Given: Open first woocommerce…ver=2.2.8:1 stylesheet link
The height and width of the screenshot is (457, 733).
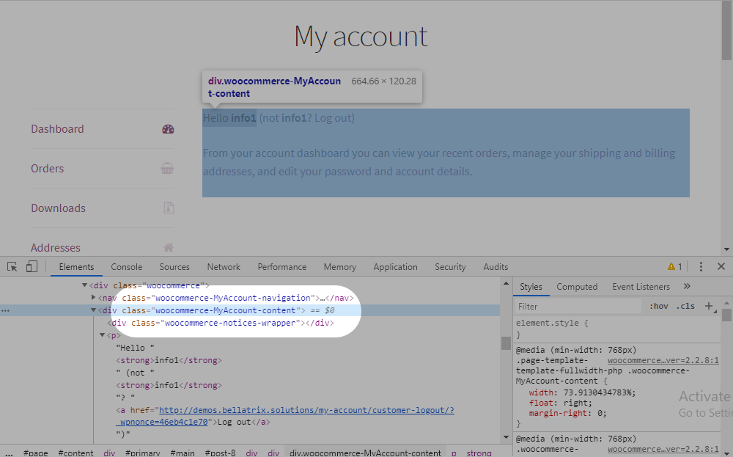Looking at the screenshot, I should pos(663,360).
